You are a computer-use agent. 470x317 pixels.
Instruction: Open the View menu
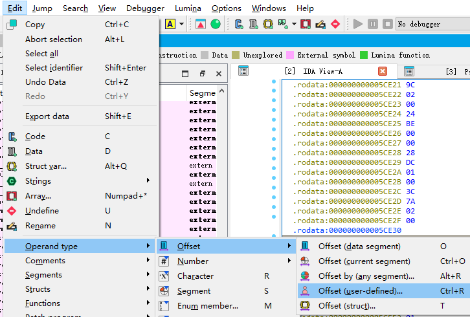(x=107, y=8)
